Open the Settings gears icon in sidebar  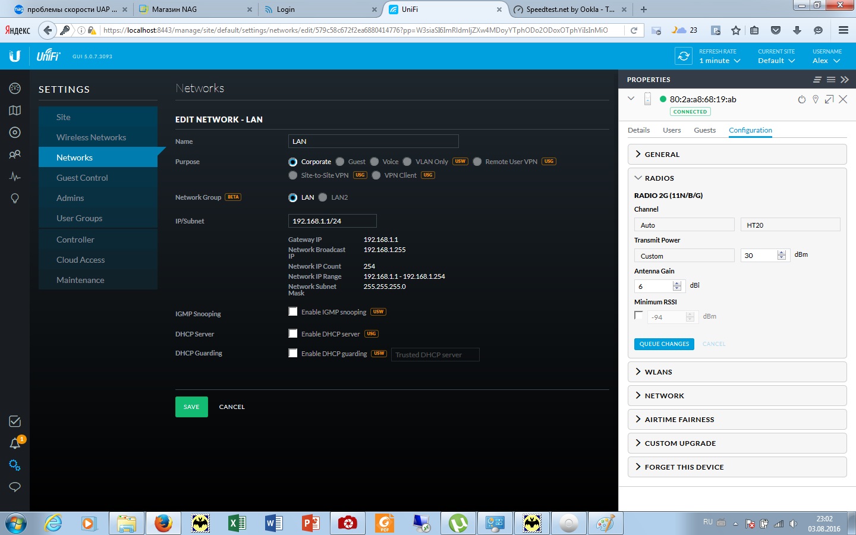tap(15, 465)
